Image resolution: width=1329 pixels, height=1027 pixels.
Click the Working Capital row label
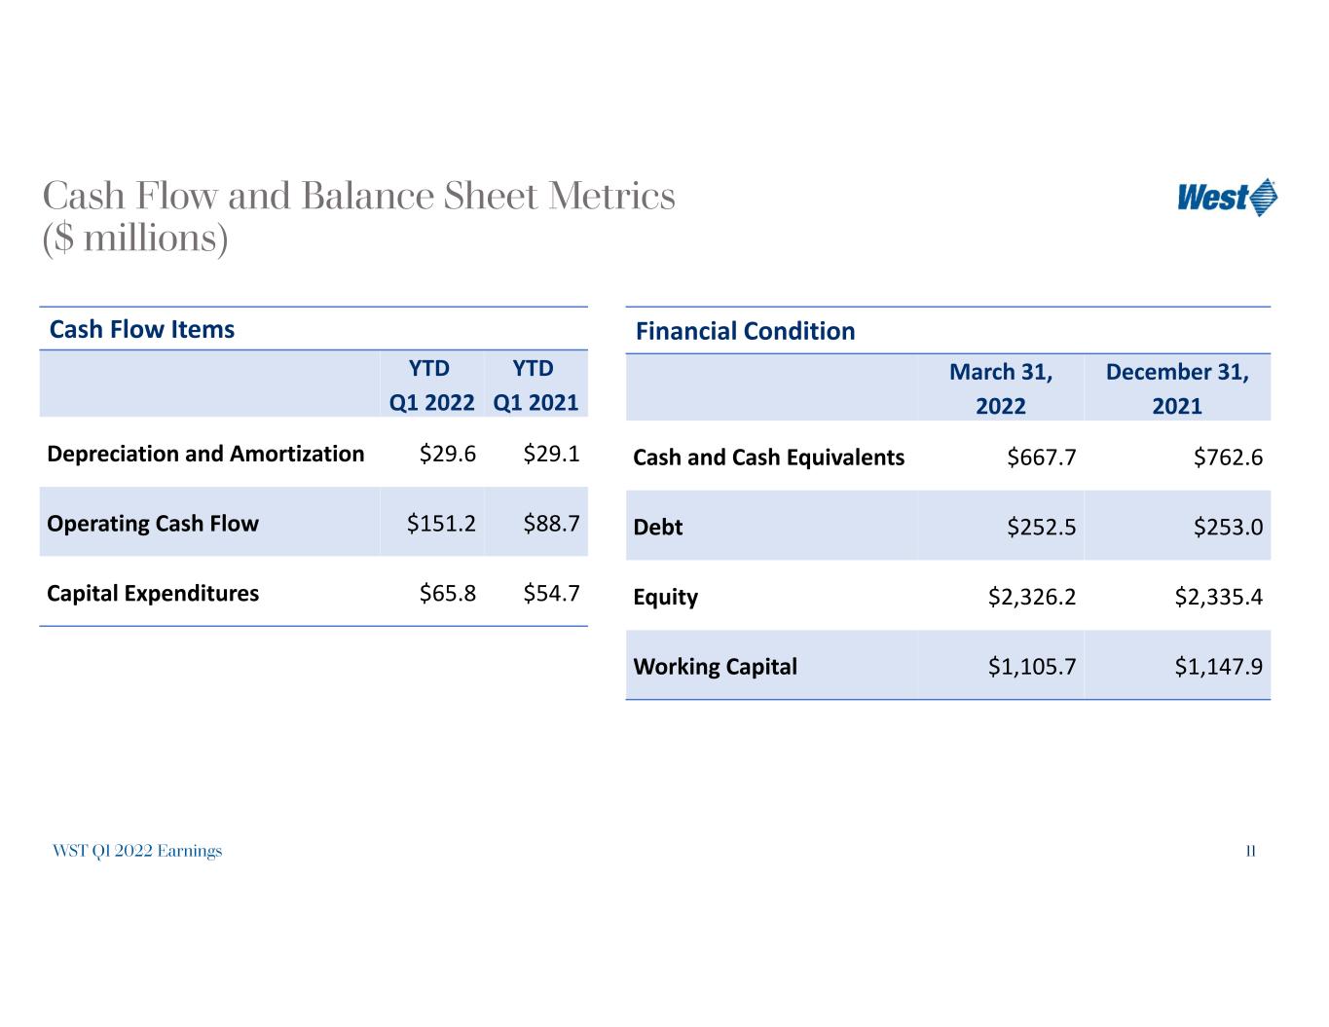click(715, 667)
